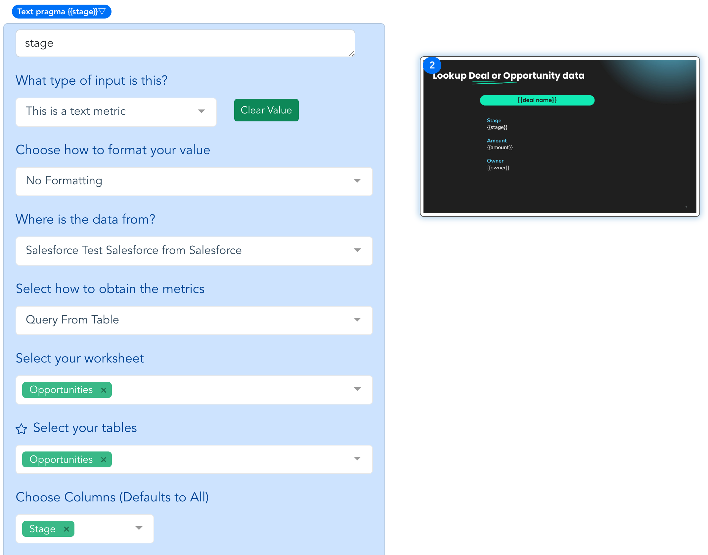Open the Salesforce data source dropdown
708x555 pixels.
click(x=194, y=251)
